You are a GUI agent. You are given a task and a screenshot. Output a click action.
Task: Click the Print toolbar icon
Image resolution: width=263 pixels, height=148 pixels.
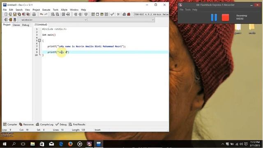pos(34,14)
